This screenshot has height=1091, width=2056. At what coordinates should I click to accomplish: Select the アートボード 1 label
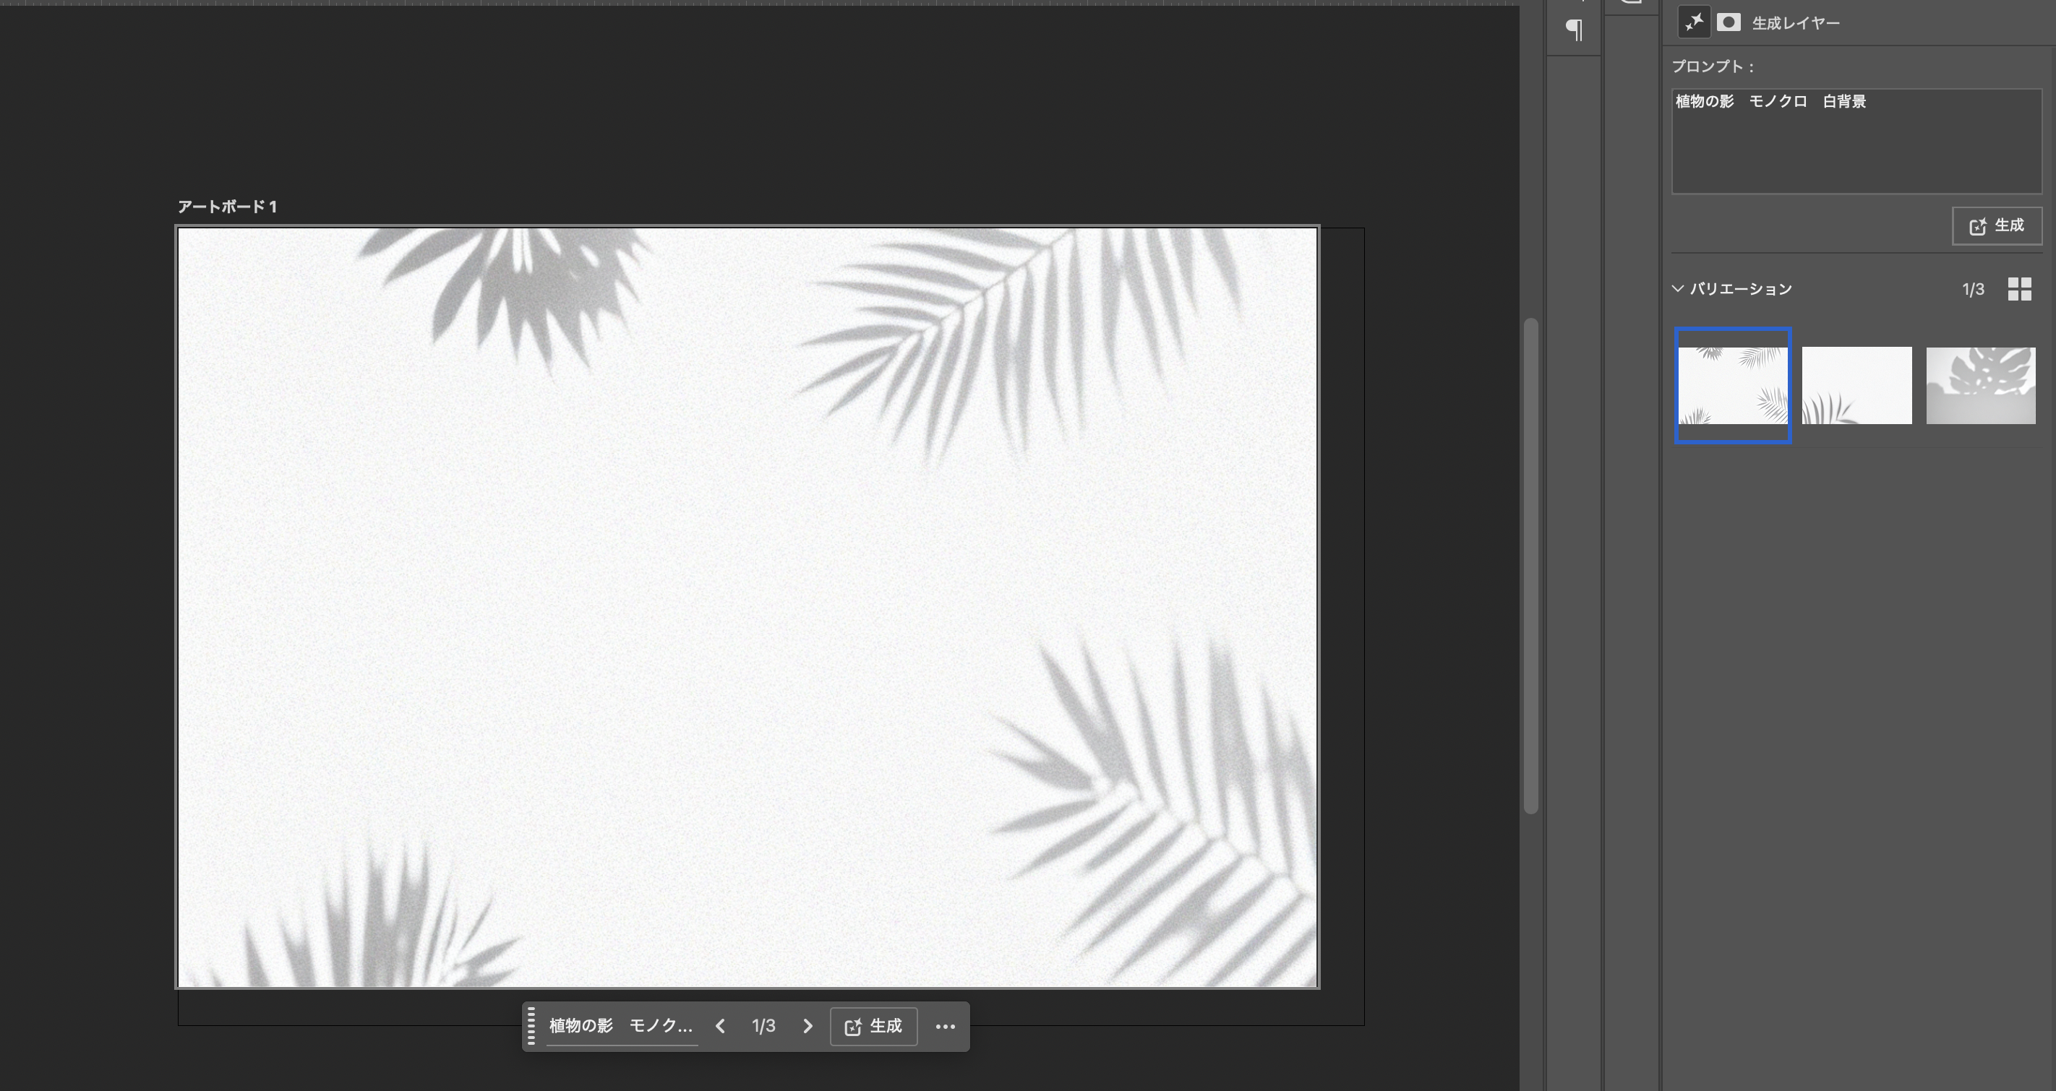227,207
